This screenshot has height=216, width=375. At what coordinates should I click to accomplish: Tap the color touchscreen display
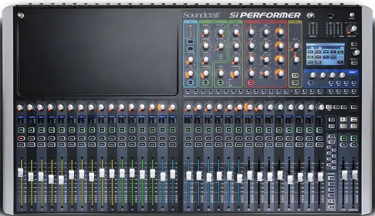[x=325, y=54]
